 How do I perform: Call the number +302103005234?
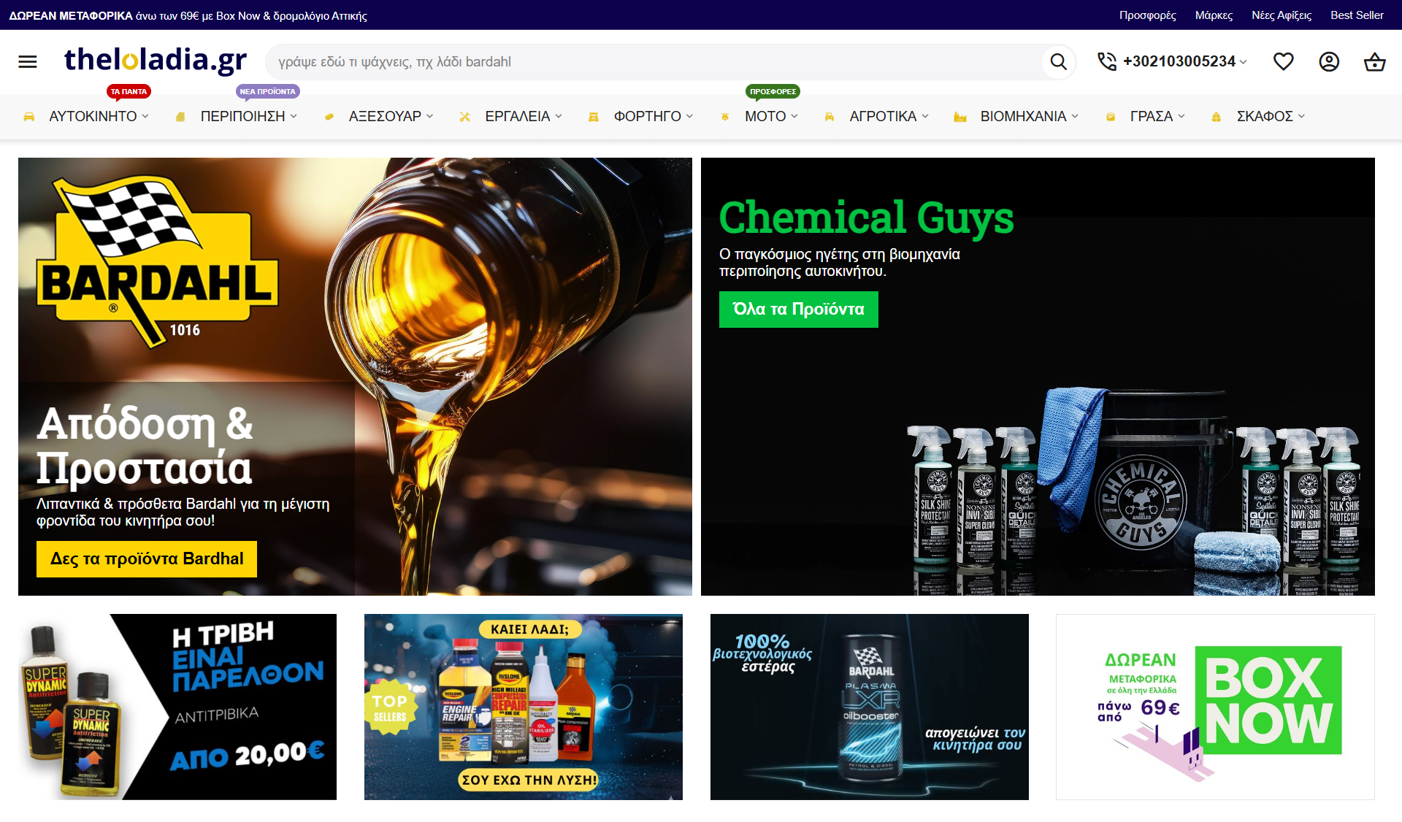tap(1179, 61)
